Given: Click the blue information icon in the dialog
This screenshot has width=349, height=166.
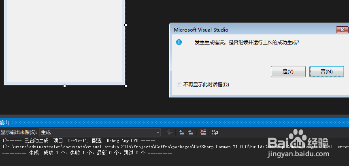Looking at the screenshot, I should (x=179, y=42).
